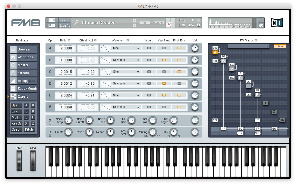Click Save in the FM Matrix panel

click(280, 46)
